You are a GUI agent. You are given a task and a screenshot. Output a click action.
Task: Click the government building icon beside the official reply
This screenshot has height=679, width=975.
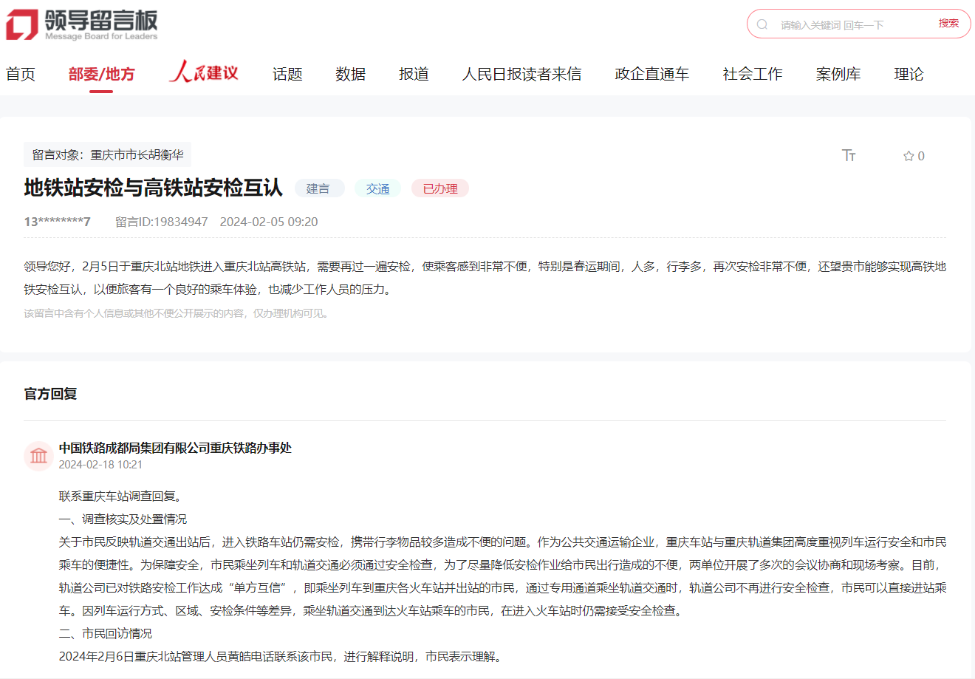pyautogui.click(x=38, y=456)
